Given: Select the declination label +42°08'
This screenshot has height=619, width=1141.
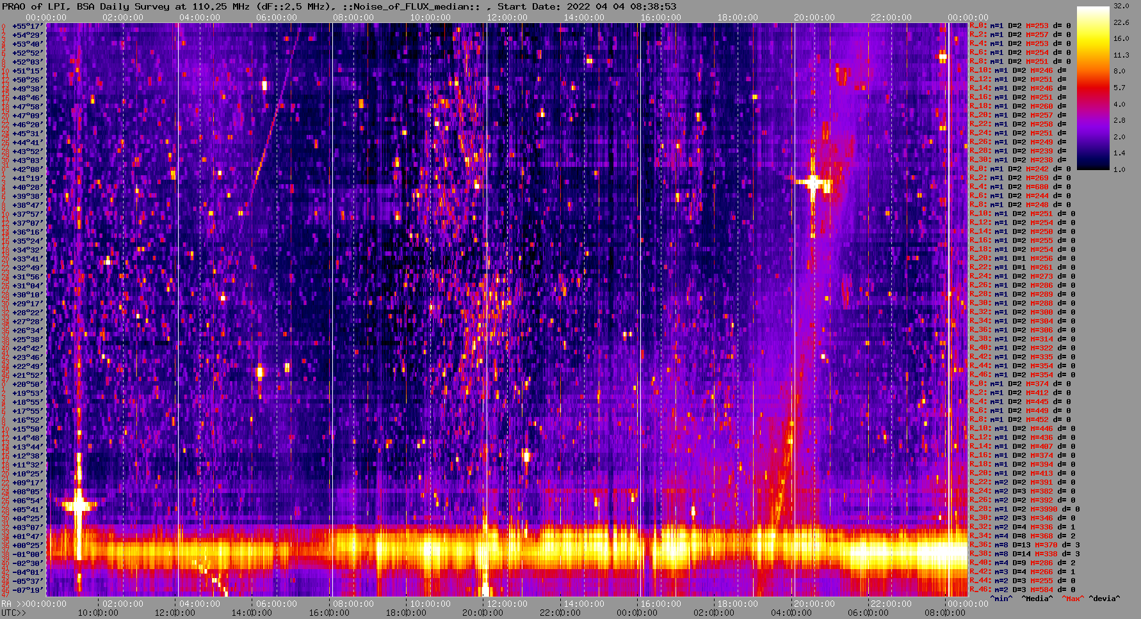Looking at the screenshot, I should [27, 169].
